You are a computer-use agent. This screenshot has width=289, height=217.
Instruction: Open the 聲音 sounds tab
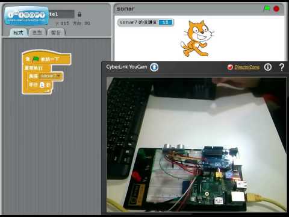point(56,33)
